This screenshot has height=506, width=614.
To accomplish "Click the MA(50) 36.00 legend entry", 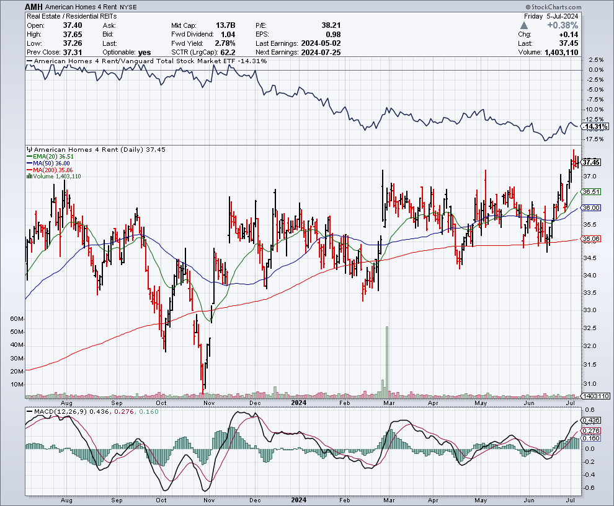I will 48,163.
